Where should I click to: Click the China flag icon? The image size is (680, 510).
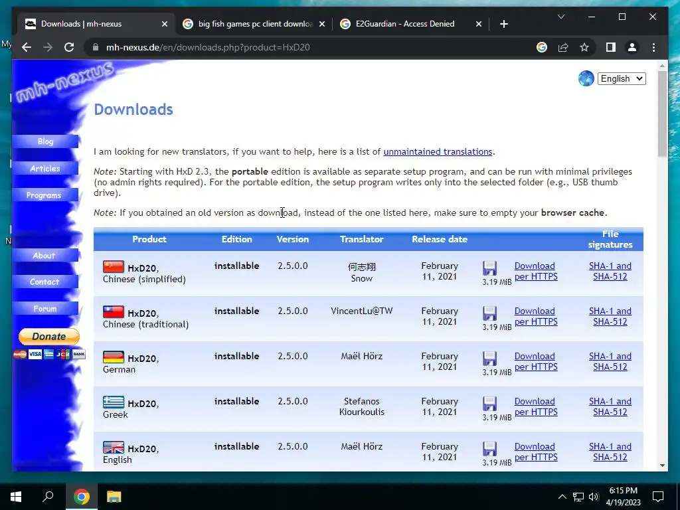113,266
